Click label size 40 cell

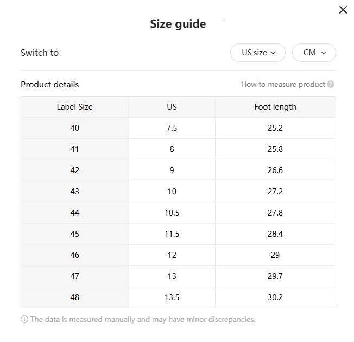pos(74,128)
